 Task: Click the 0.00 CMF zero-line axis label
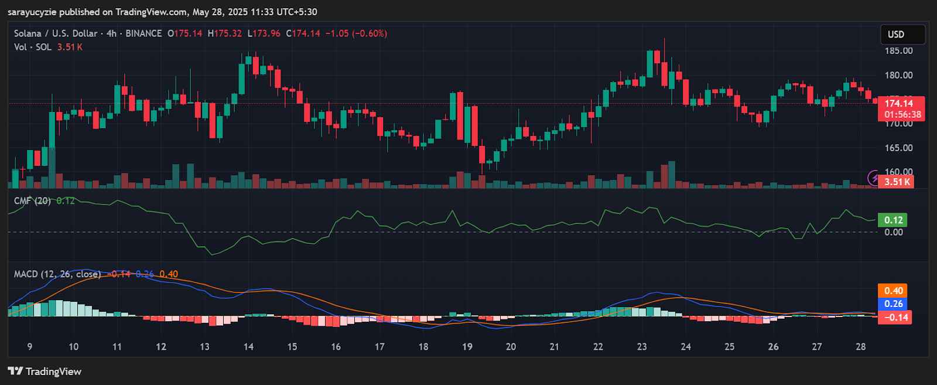click(894, 232)
